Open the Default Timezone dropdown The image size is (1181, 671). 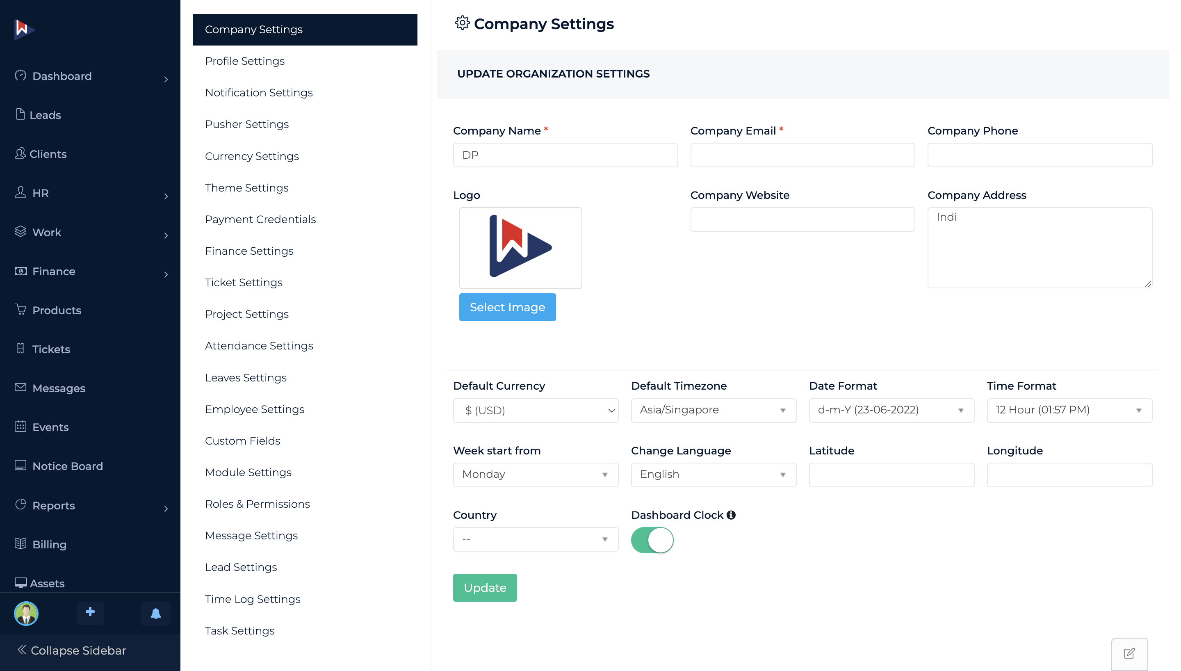pyautogui.click(x=713, y=410)
